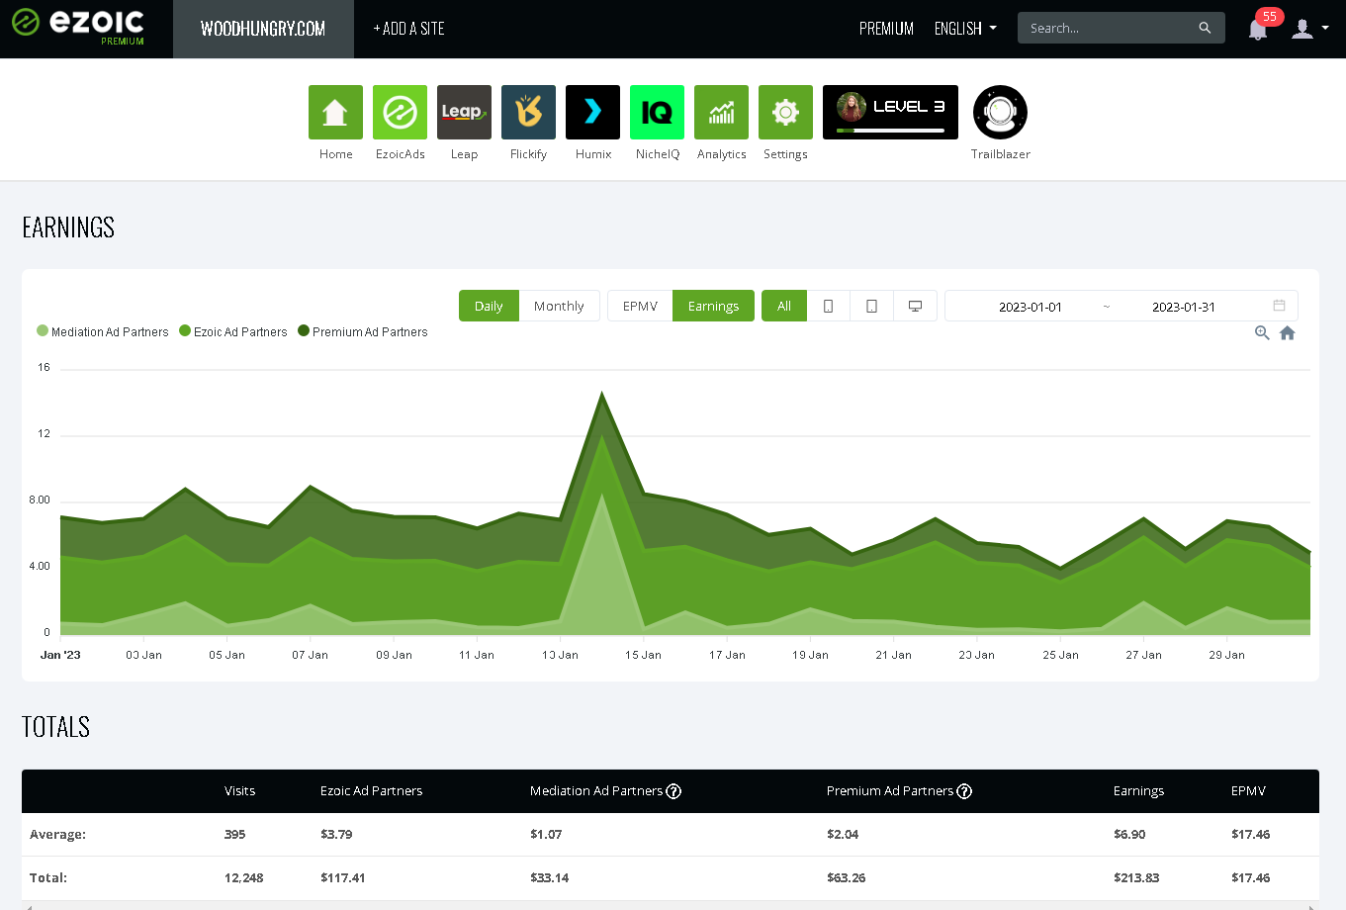
Task: Open the Premium link in header
Action: tap(886, 29)
